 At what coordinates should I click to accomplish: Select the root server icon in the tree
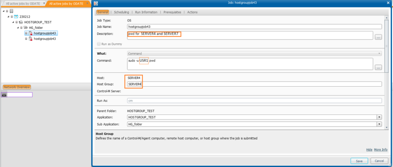point(11,11)
